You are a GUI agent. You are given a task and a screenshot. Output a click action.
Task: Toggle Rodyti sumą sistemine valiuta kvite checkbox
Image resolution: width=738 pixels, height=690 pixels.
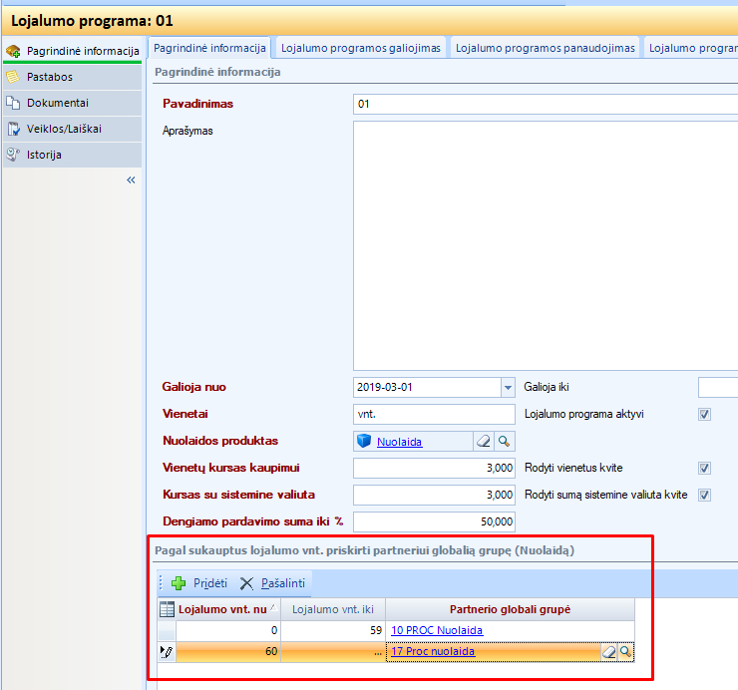[704, 495]
